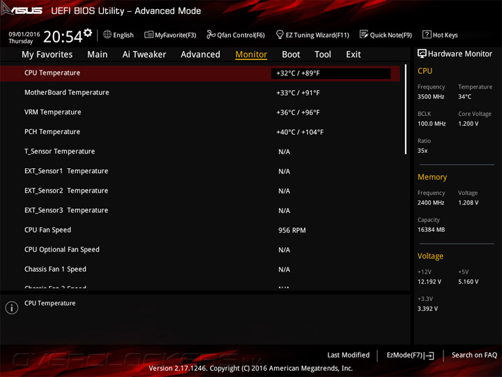Click the MyFavorite list icon
Viewport: 502px width, 377px height.
pyautogui.click(x=149, y=34)
